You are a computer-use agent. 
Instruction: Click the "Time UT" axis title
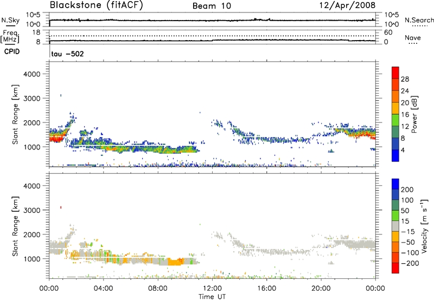212,297
